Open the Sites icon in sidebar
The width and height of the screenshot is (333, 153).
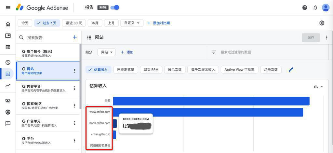coord(8,47)
